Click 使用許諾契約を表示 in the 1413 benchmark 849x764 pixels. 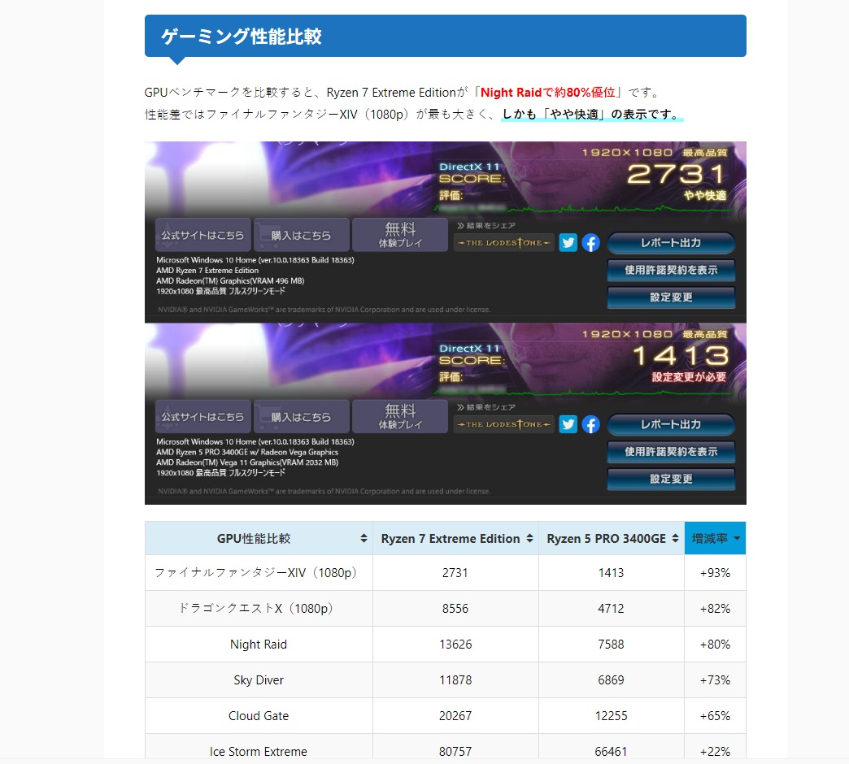click(x=671, y=452)
